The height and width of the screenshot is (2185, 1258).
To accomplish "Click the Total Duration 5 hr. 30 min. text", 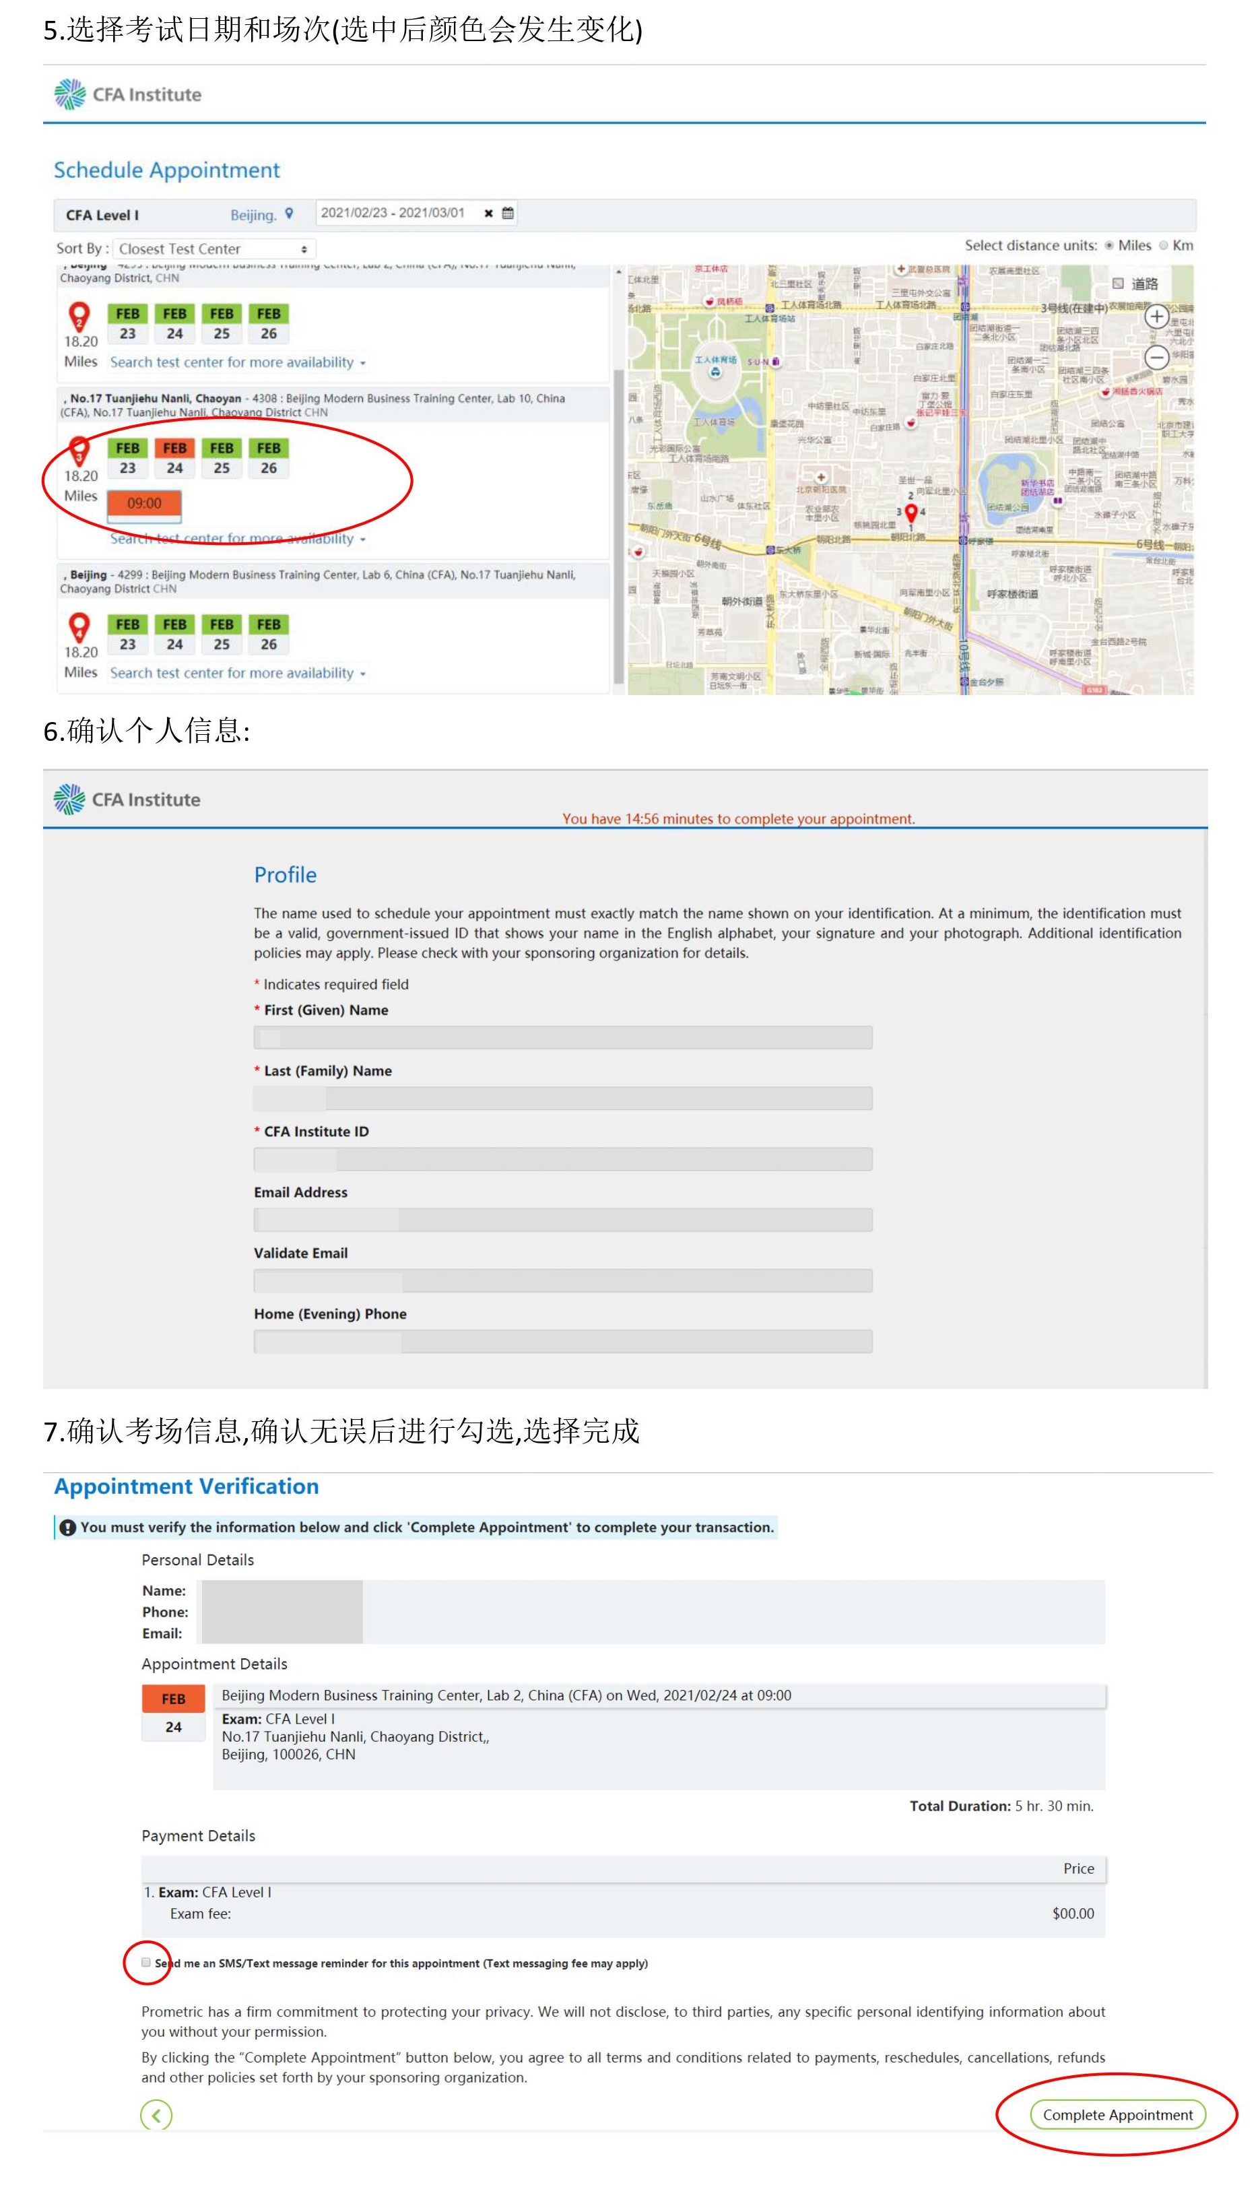I will tap(1001, 1806).
